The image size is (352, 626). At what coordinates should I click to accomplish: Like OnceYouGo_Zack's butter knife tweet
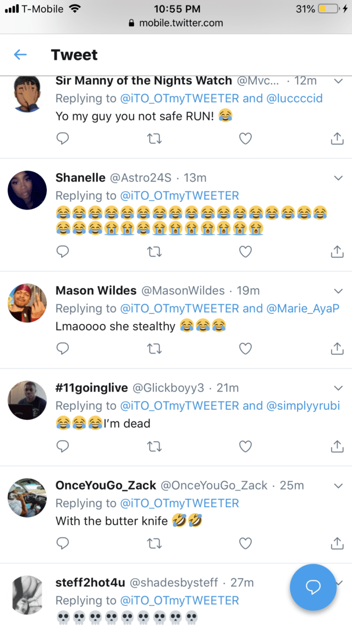click(x=245, y=543)
